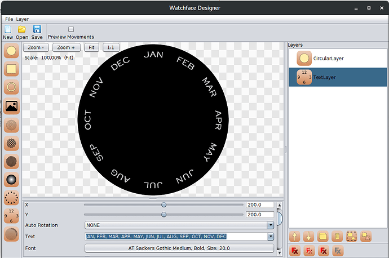Click into the Text months input field
The height and width of the screenshot is (258, 389).
(176, 237)
